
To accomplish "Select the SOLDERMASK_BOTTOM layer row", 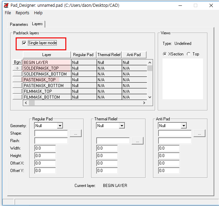I will (85, 74).
